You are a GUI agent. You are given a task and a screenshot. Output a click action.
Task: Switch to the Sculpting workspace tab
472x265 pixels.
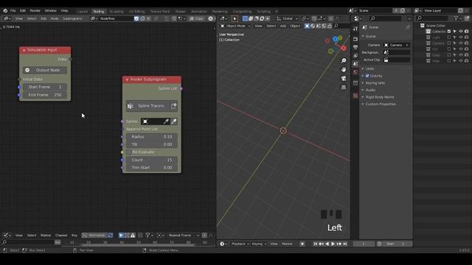(x=117, y=12)
